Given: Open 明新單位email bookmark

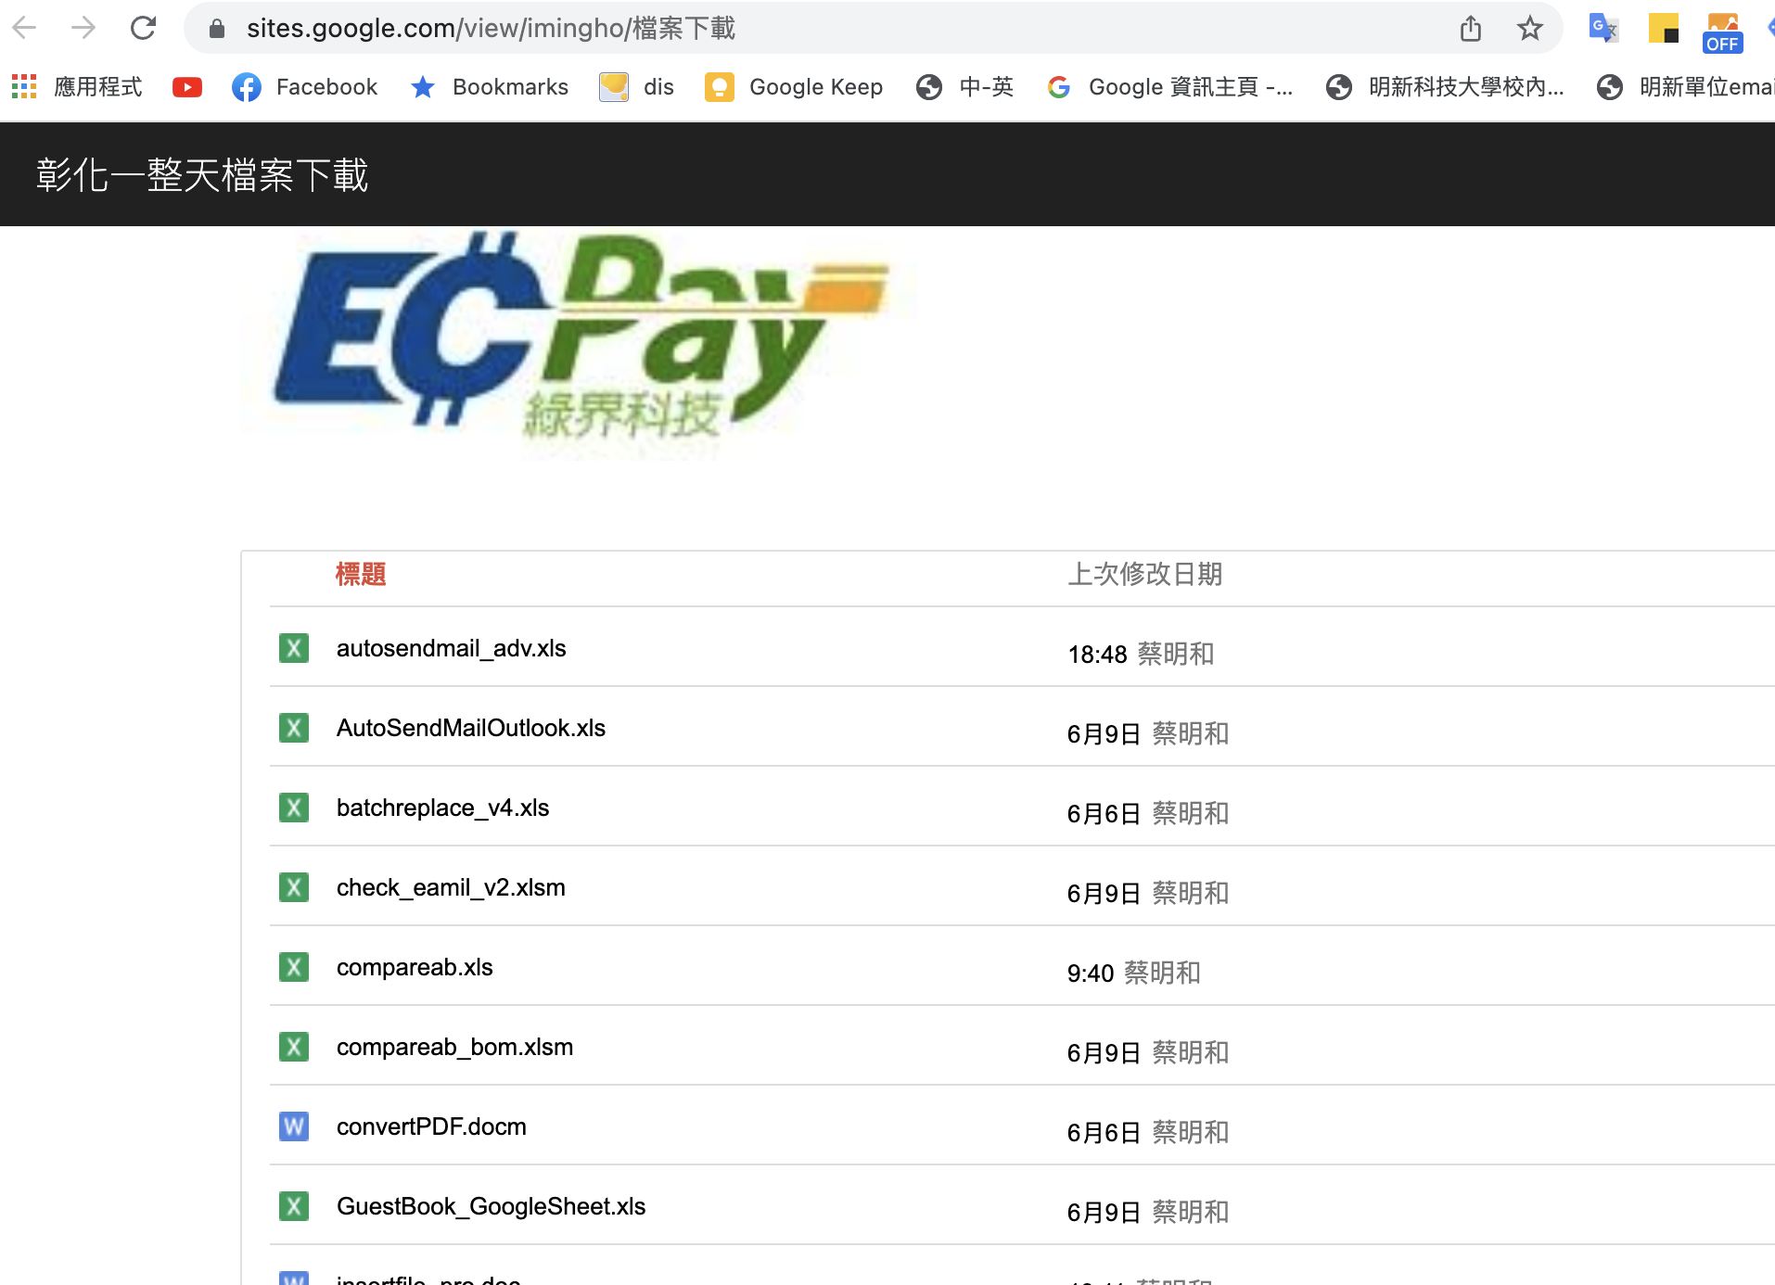Looking at the screenshot, I should [1685, 87].
